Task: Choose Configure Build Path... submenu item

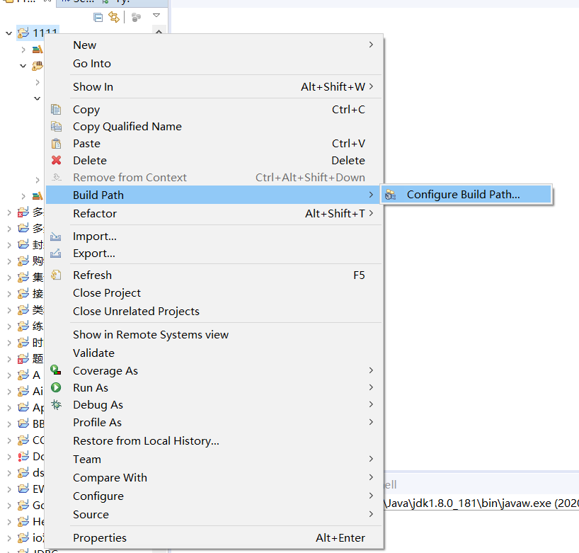Action: point(466,194)
